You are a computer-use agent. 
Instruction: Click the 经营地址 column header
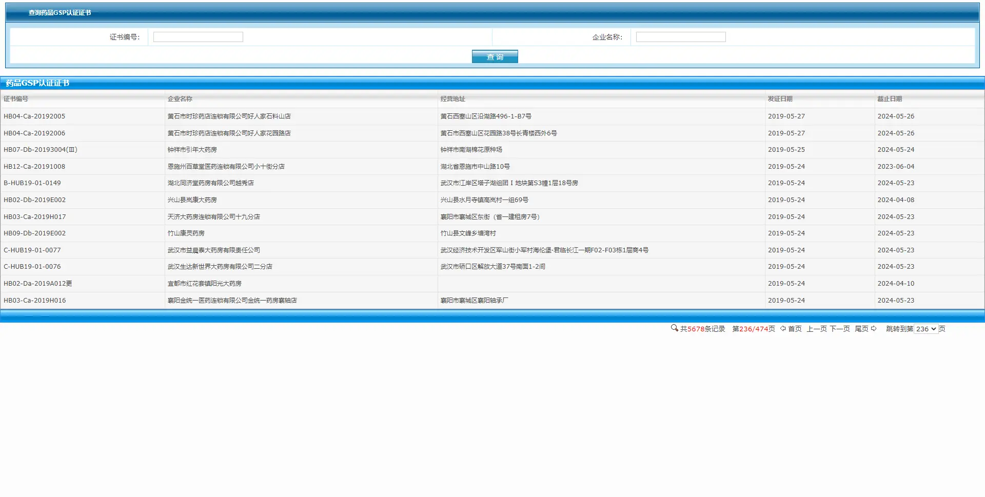[452, 99]
